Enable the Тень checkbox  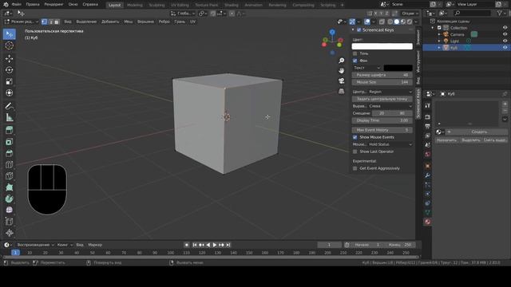tap(355, 53)
